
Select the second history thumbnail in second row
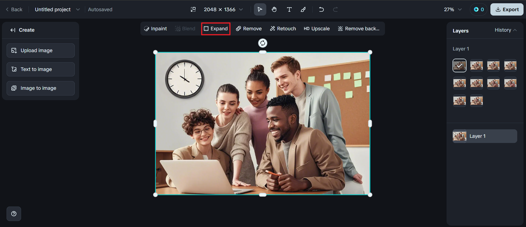point(476,83)
